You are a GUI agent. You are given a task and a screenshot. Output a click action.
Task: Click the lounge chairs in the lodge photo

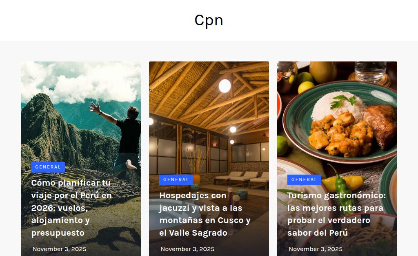(x=242, y=179)
